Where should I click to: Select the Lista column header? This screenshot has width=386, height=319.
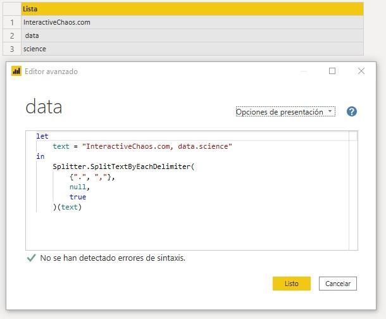pos(192,9)
